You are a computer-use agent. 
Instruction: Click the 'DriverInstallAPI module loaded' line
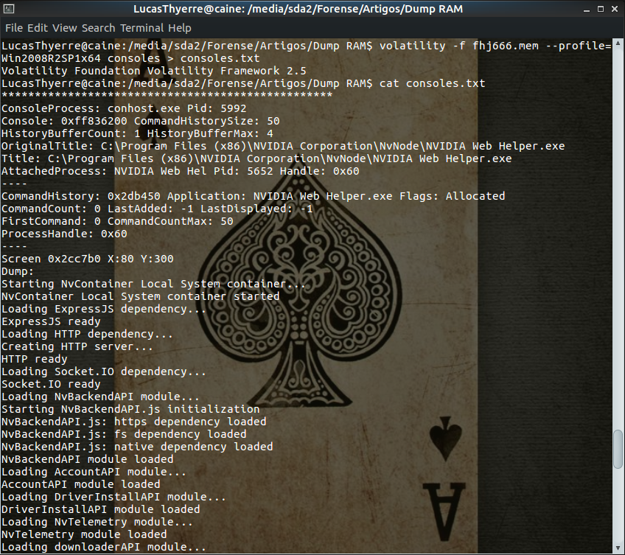101,509
